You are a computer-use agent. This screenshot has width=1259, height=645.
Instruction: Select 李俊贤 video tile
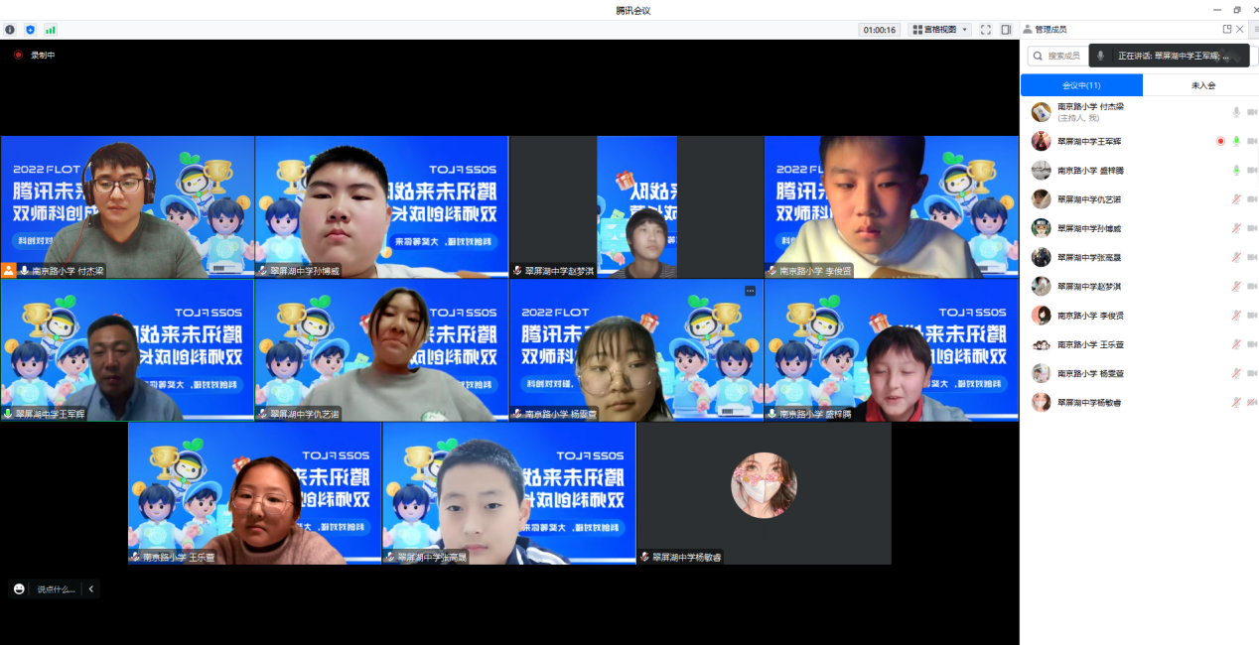coord(891,206)
